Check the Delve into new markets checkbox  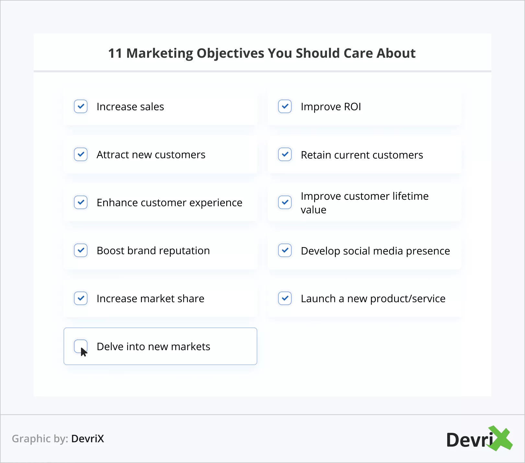(81, 346)
